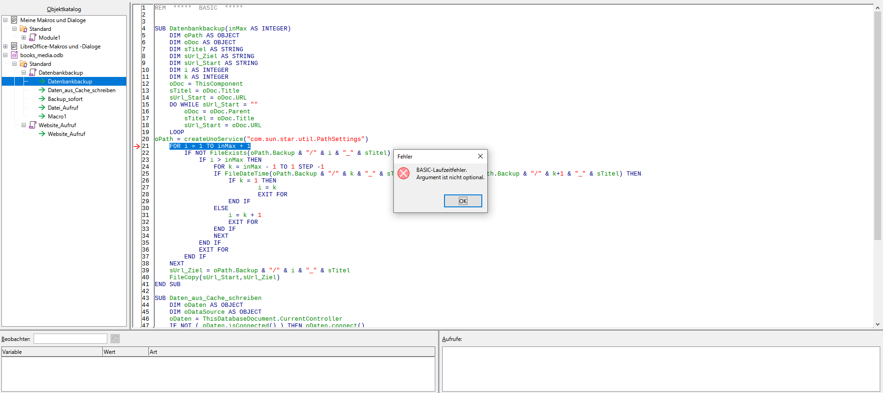Expand the Module1 node
The image size is (883, 393).
pos(24,38)
